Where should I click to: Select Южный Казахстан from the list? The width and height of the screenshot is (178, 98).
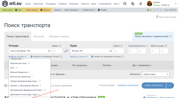30,72
